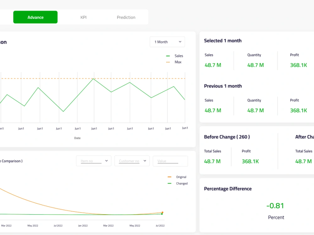Click Sales 48.7 M under Selected 1 month
This screenshot has width=314, height=235.
click(x=213, y=65)
